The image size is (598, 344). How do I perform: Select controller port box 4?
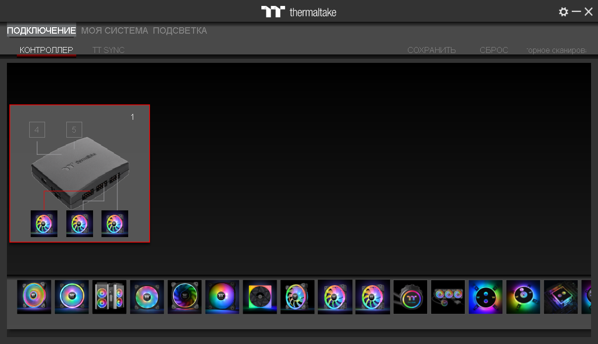point(37,130)
